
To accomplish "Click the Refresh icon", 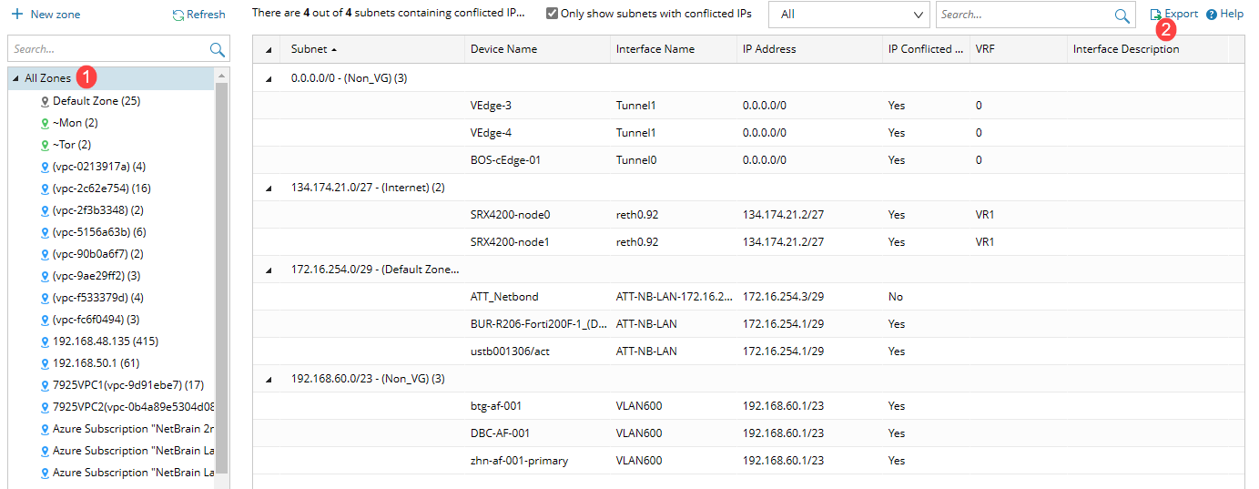I will (178, 15).
